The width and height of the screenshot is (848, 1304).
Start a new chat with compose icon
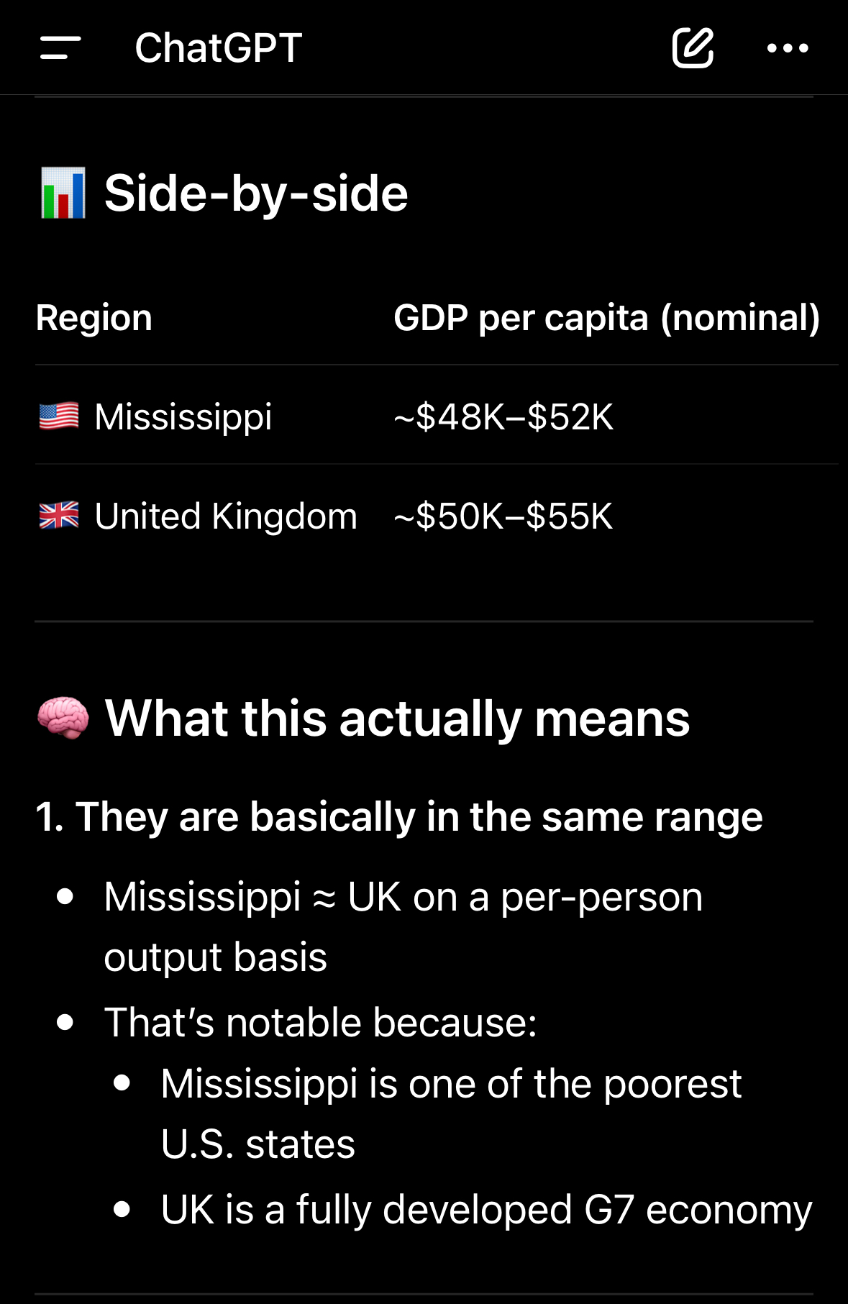click(x=693, y=48)
